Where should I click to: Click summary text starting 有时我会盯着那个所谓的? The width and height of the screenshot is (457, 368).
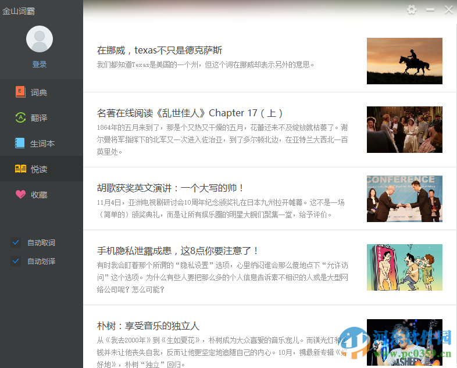pyautogui.click(x=222, y=277)
